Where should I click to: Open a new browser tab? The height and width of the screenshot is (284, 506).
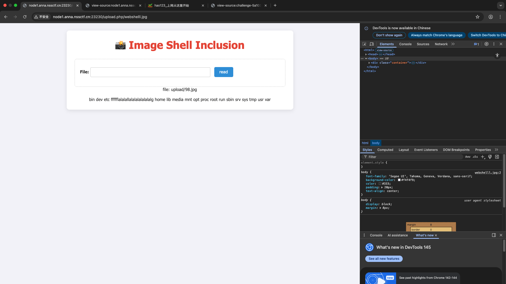[275, 5]
